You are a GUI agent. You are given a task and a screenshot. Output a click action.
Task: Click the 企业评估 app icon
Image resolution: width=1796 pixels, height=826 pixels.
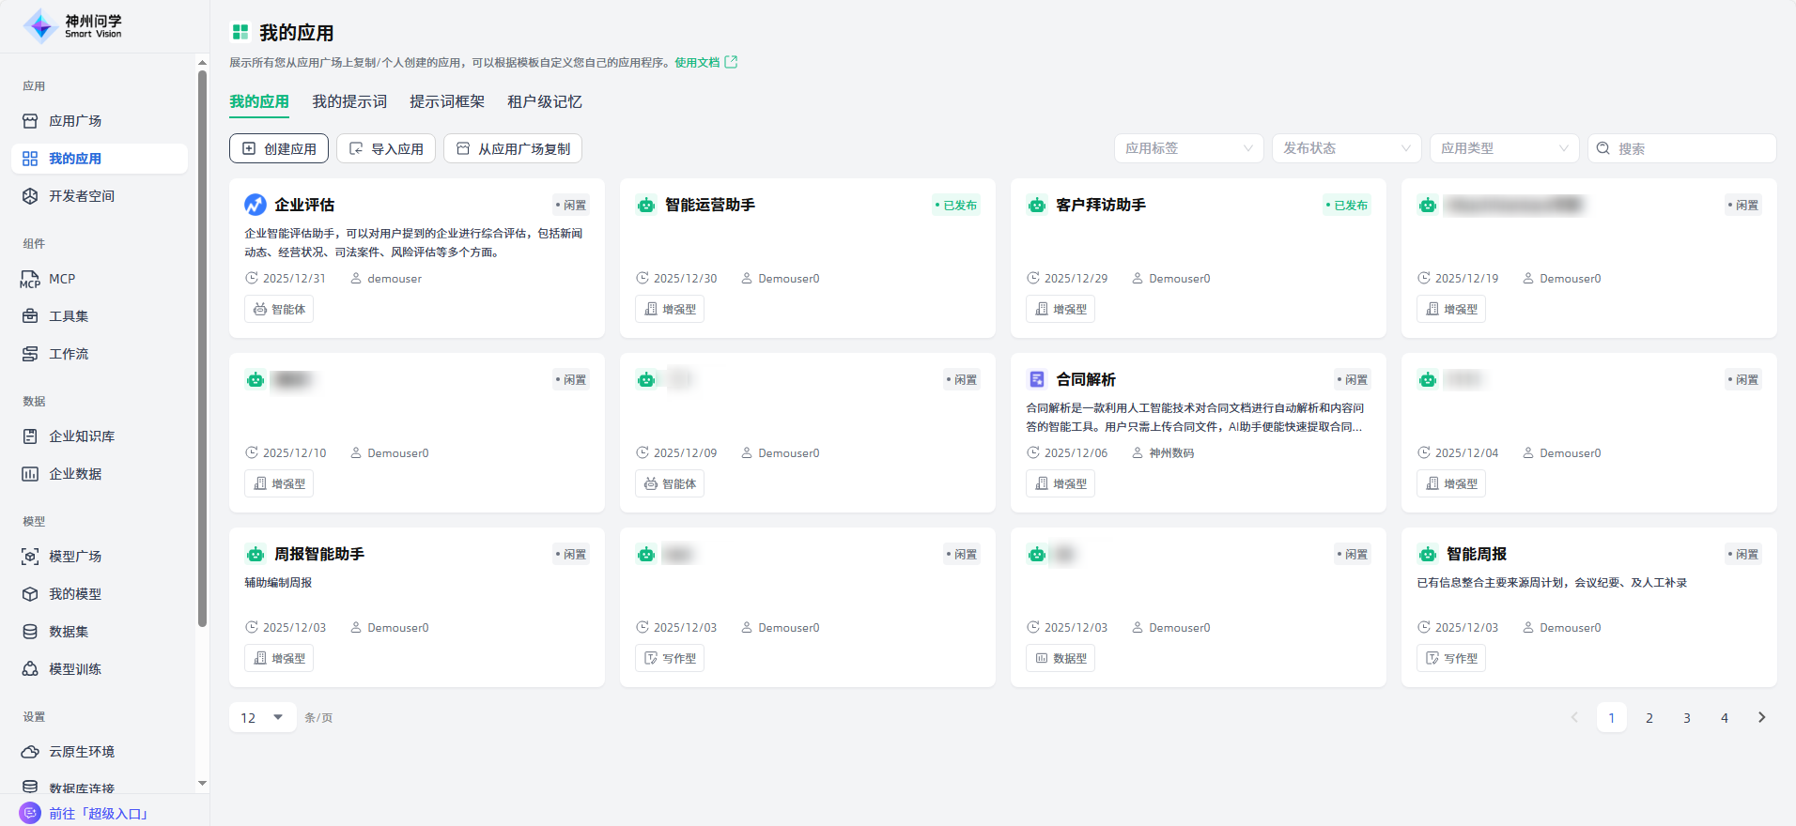255,205
